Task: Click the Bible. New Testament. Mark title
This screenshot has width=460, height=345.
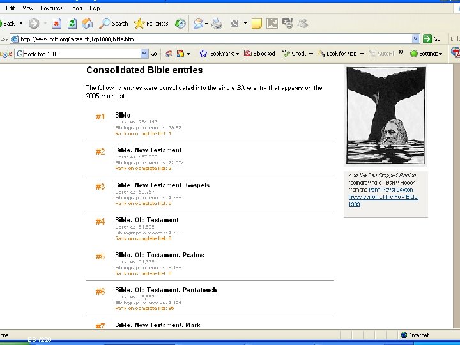Action: [x=158, y=325]
